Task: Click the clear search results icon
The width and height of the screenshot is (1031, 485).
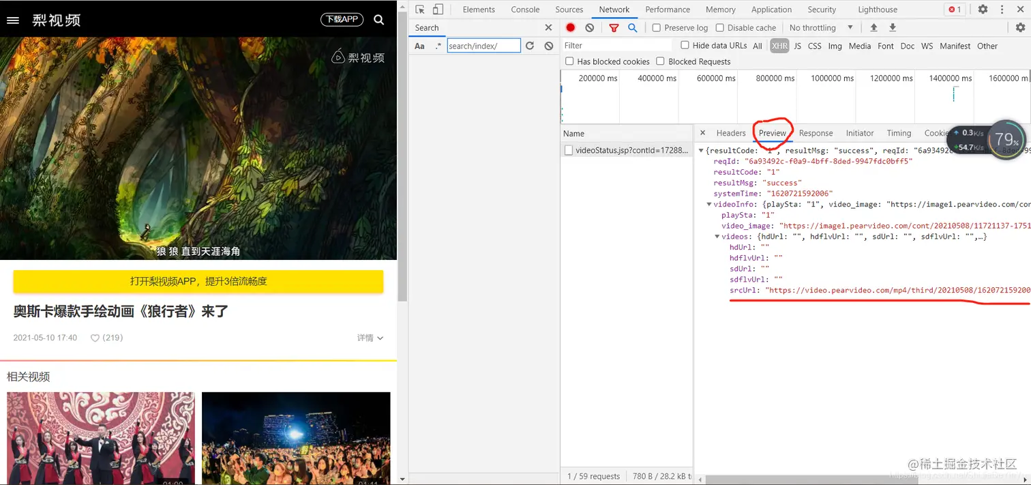Action: [x=549, y=46]
